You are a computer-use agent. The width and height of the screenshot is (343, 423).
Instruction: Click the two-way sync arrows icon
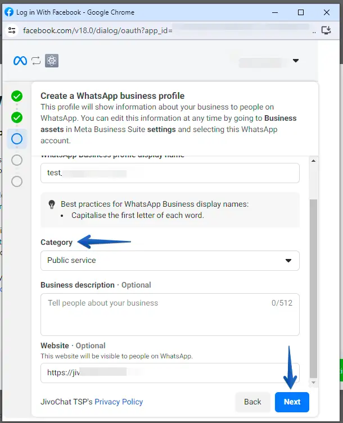pyautogui.click(x=37, y=61)
